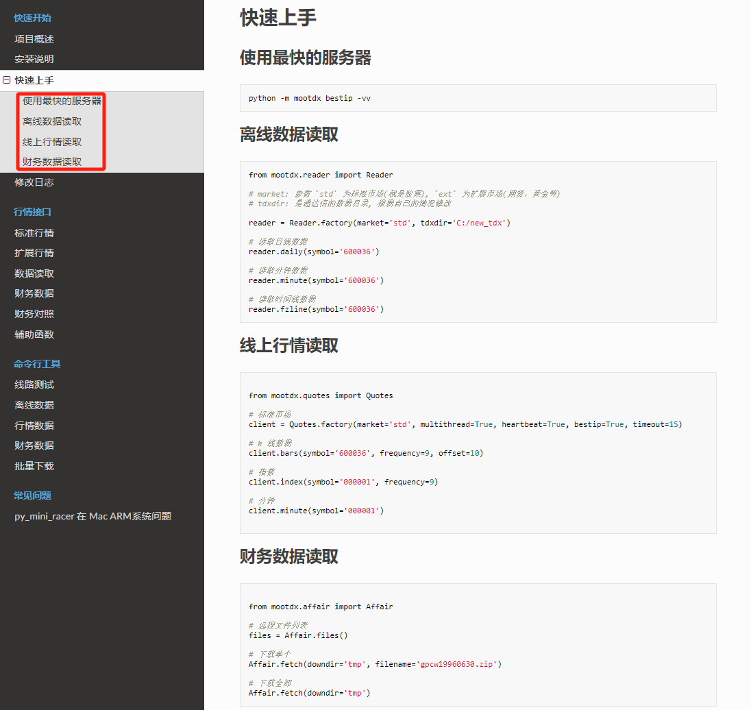Open 批量下载 in the sidebar
This screenshot has height=710, width=751.
pyautogui.click(x=34, y=466)
